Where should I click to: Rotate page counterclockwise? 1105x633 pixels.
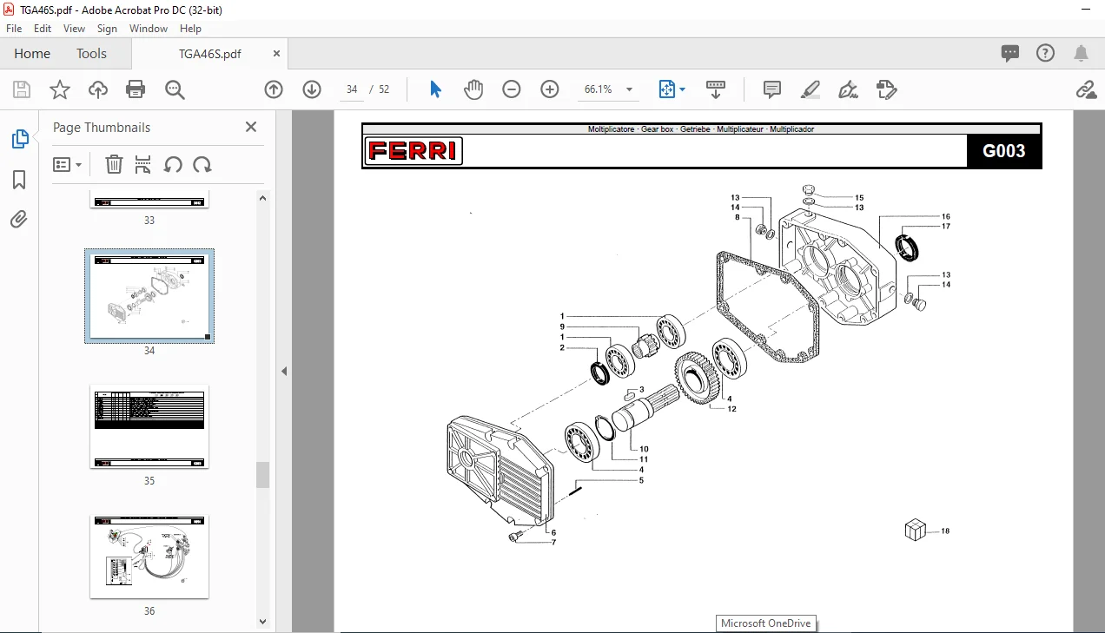coord(173,164)
